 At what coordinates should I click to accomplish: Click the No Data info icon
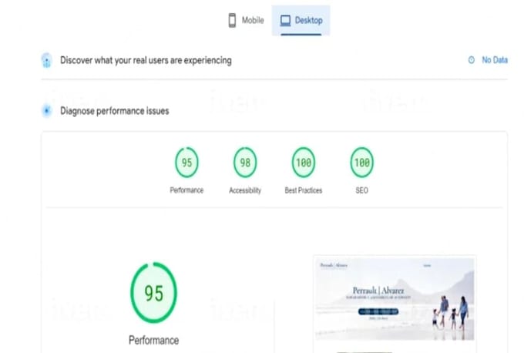click(471, 60)
